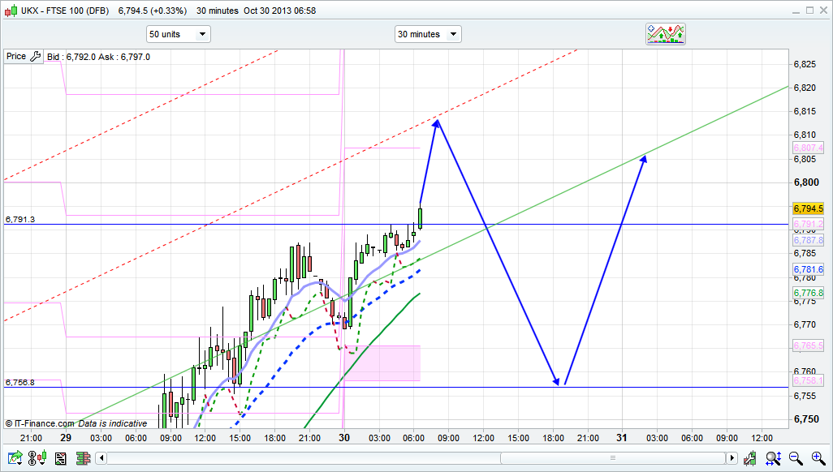Open the indicators and trading systems icon
833x472 pixels.
(666, 33)
